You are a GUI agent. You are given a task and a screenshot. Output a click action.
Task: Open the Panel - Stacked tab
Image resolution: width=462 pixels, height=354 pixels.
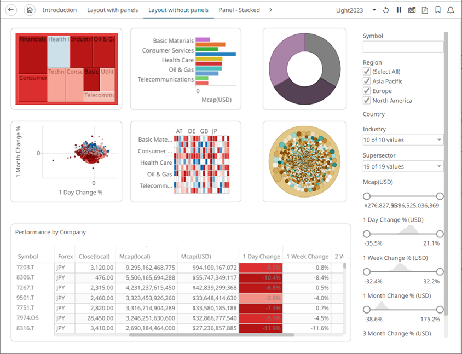pyautogui.click(x=239, y=10)
